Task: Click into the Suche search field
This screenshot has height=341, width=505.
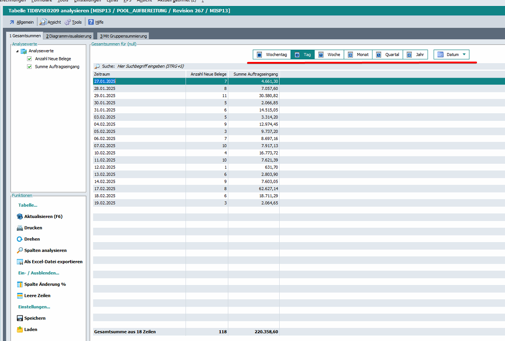Action: [x=170, y=66]
